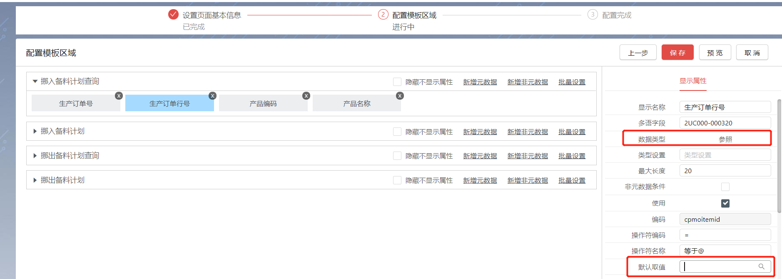Image resolution: width=782 pixels, height=279 pixels.
Task: Click the step 3 circle icon
Action: [x=593, y=15]
